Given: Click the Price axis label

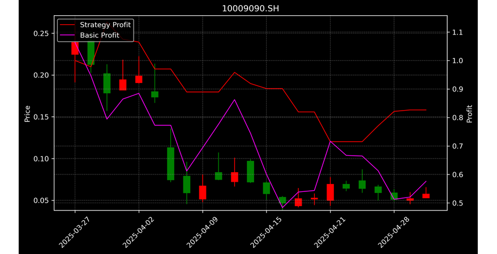Looking at the screenshot, I should point(27,113).
